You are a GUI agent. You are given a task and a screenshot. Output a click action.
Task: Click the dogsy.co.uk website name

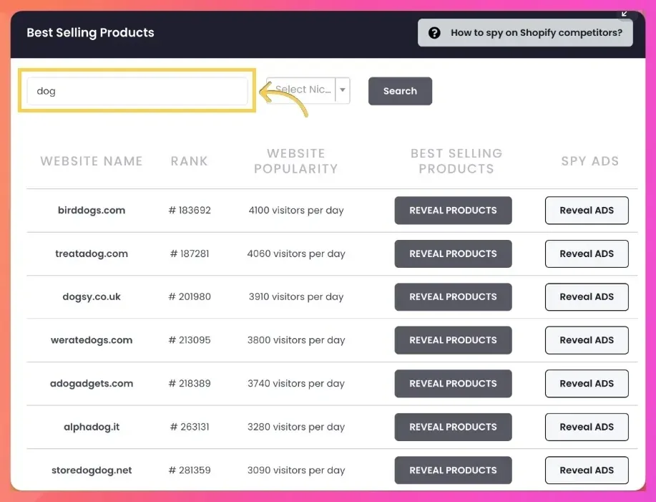click(92, 297)
